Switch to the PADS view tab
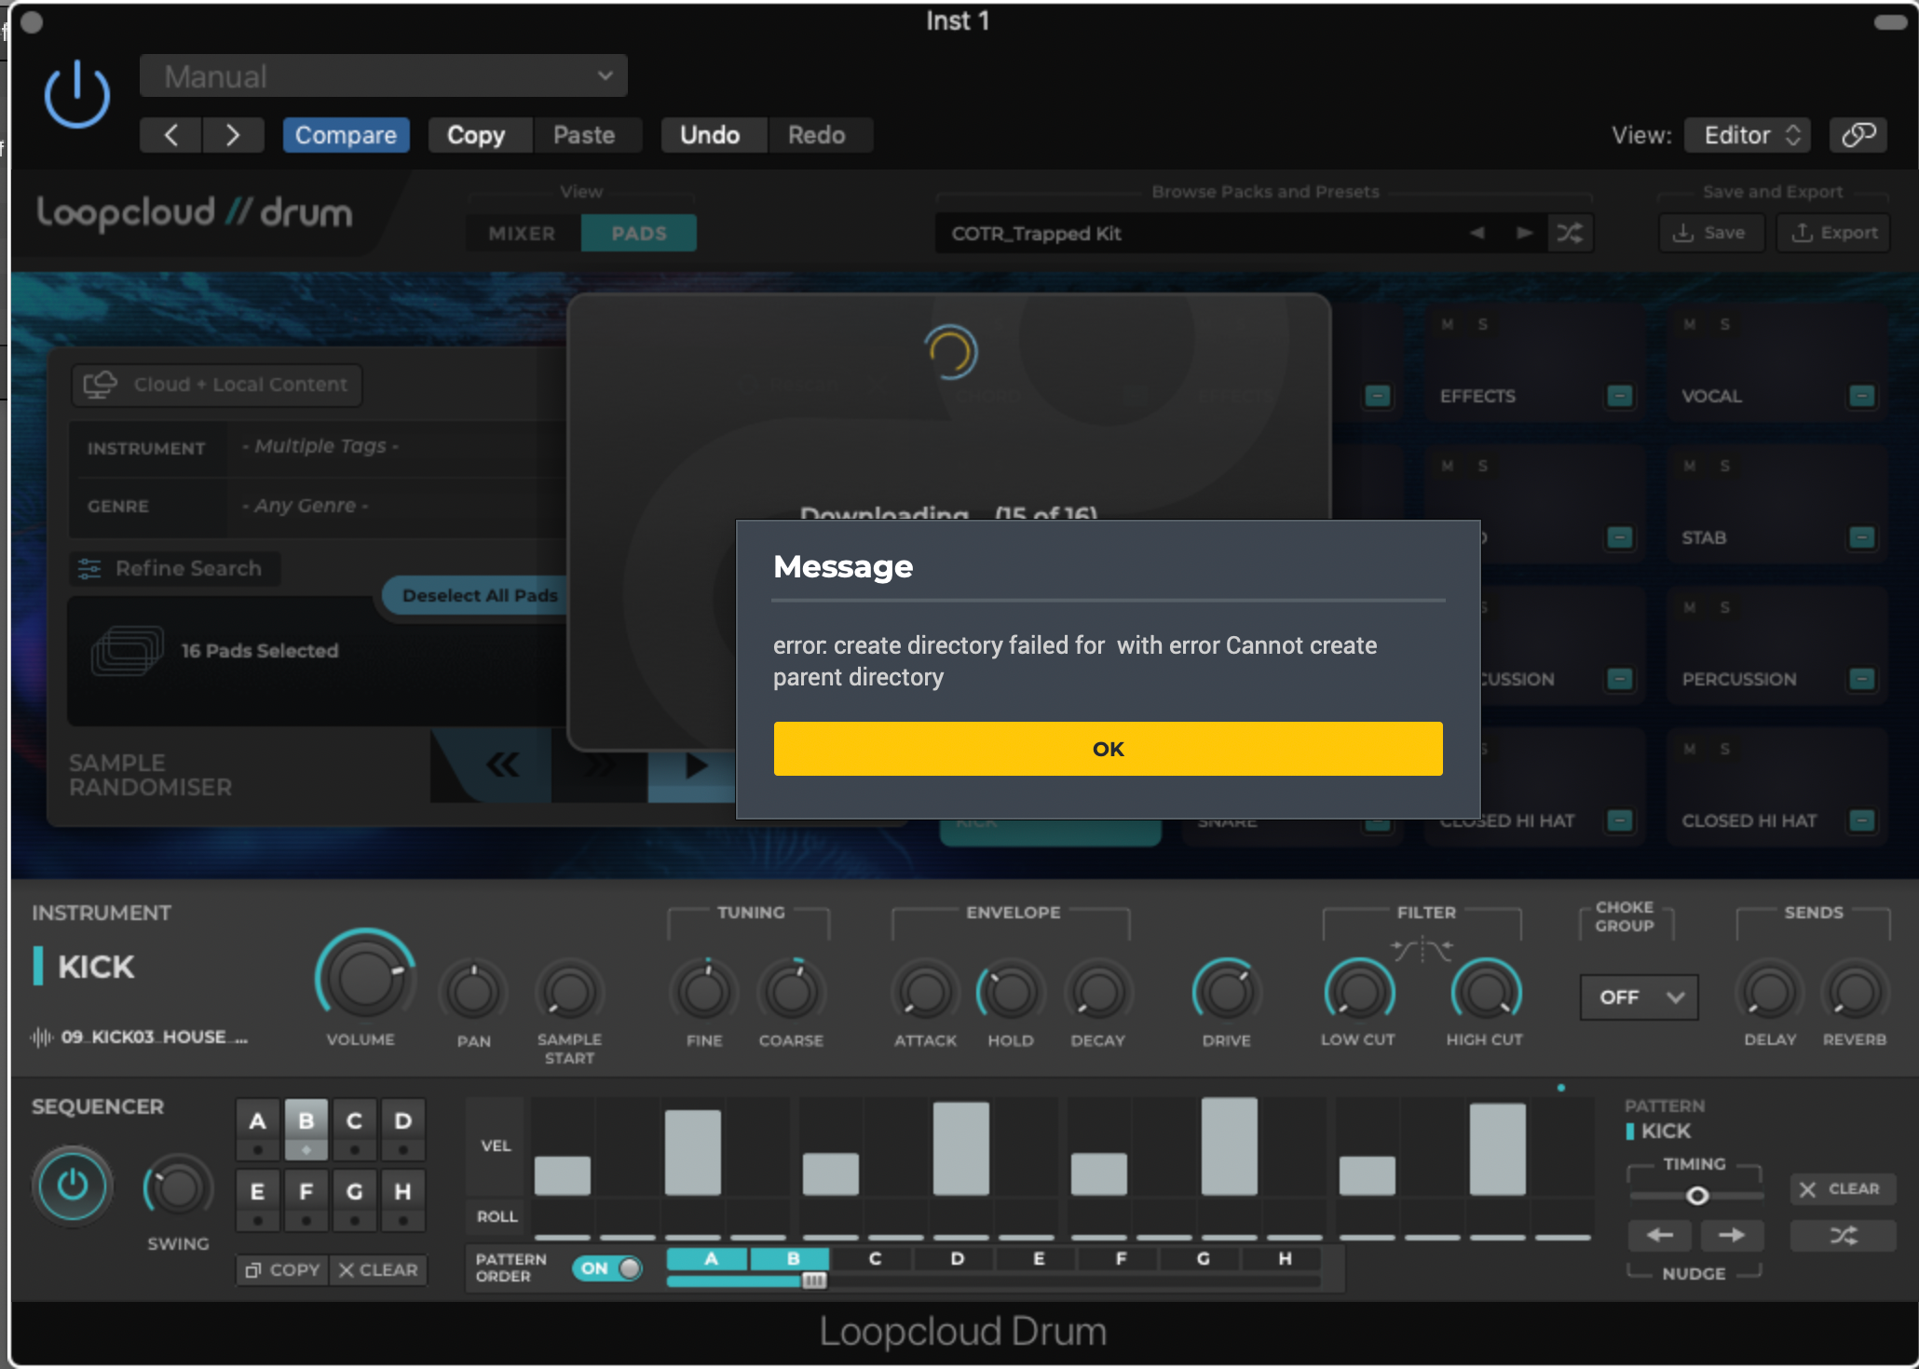Viewport: 1919px width, 1369px height. [x=639, y=234]
